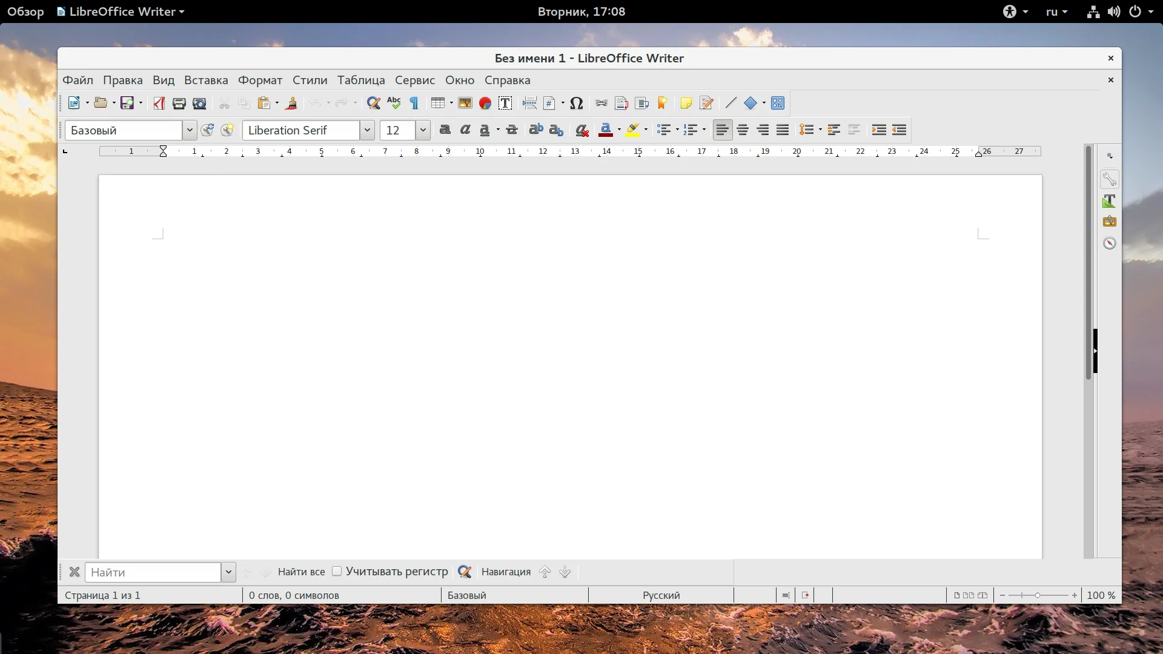Image resolution: width=1163 pixels, height=654 pixels.
Task: Open the sidebar Navigator compass icon
Action: (1109, 243)
